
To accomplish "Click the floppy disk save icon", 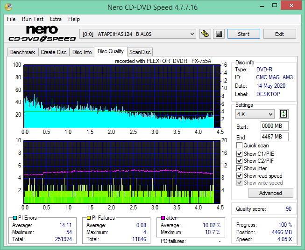I will [219, 34].
